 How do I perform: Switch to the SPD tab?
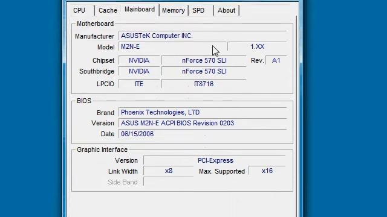pyautogui.click(x=198, y=10)
